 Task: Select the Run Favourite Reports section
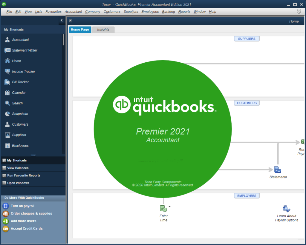pyautogui.click(x=24, y=175)
